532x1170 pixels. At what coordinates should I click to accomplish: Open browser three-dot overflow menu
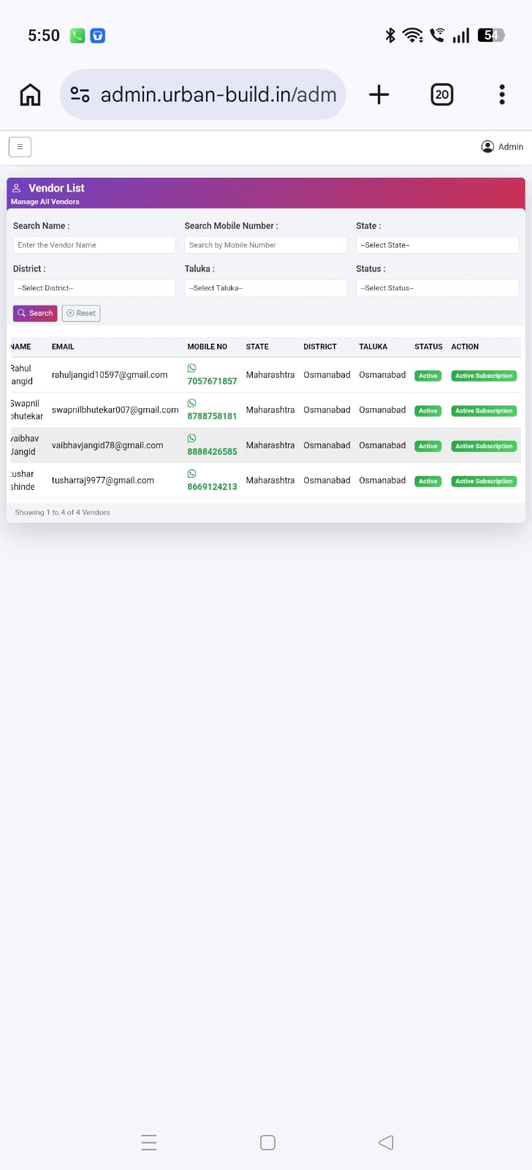(502, 94)
